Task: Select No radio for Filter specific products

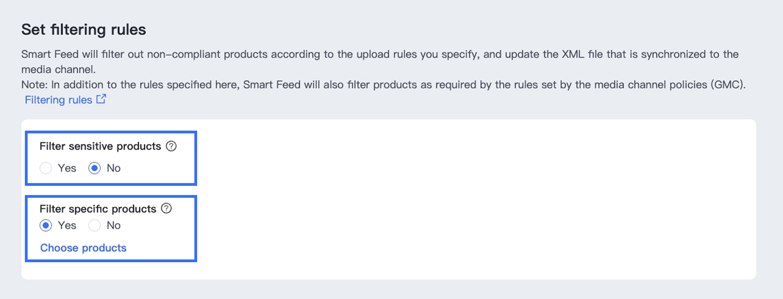Action: point(94,225)
